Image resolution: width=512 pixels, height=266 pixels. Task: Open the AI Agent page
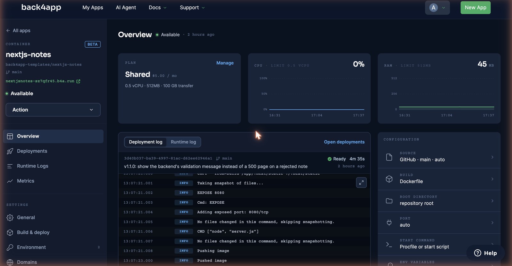[126, 8]
